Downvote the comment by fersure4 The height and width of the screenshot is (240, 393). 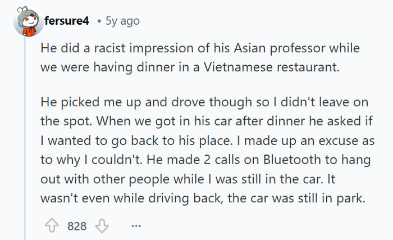[x=100, y=227]
